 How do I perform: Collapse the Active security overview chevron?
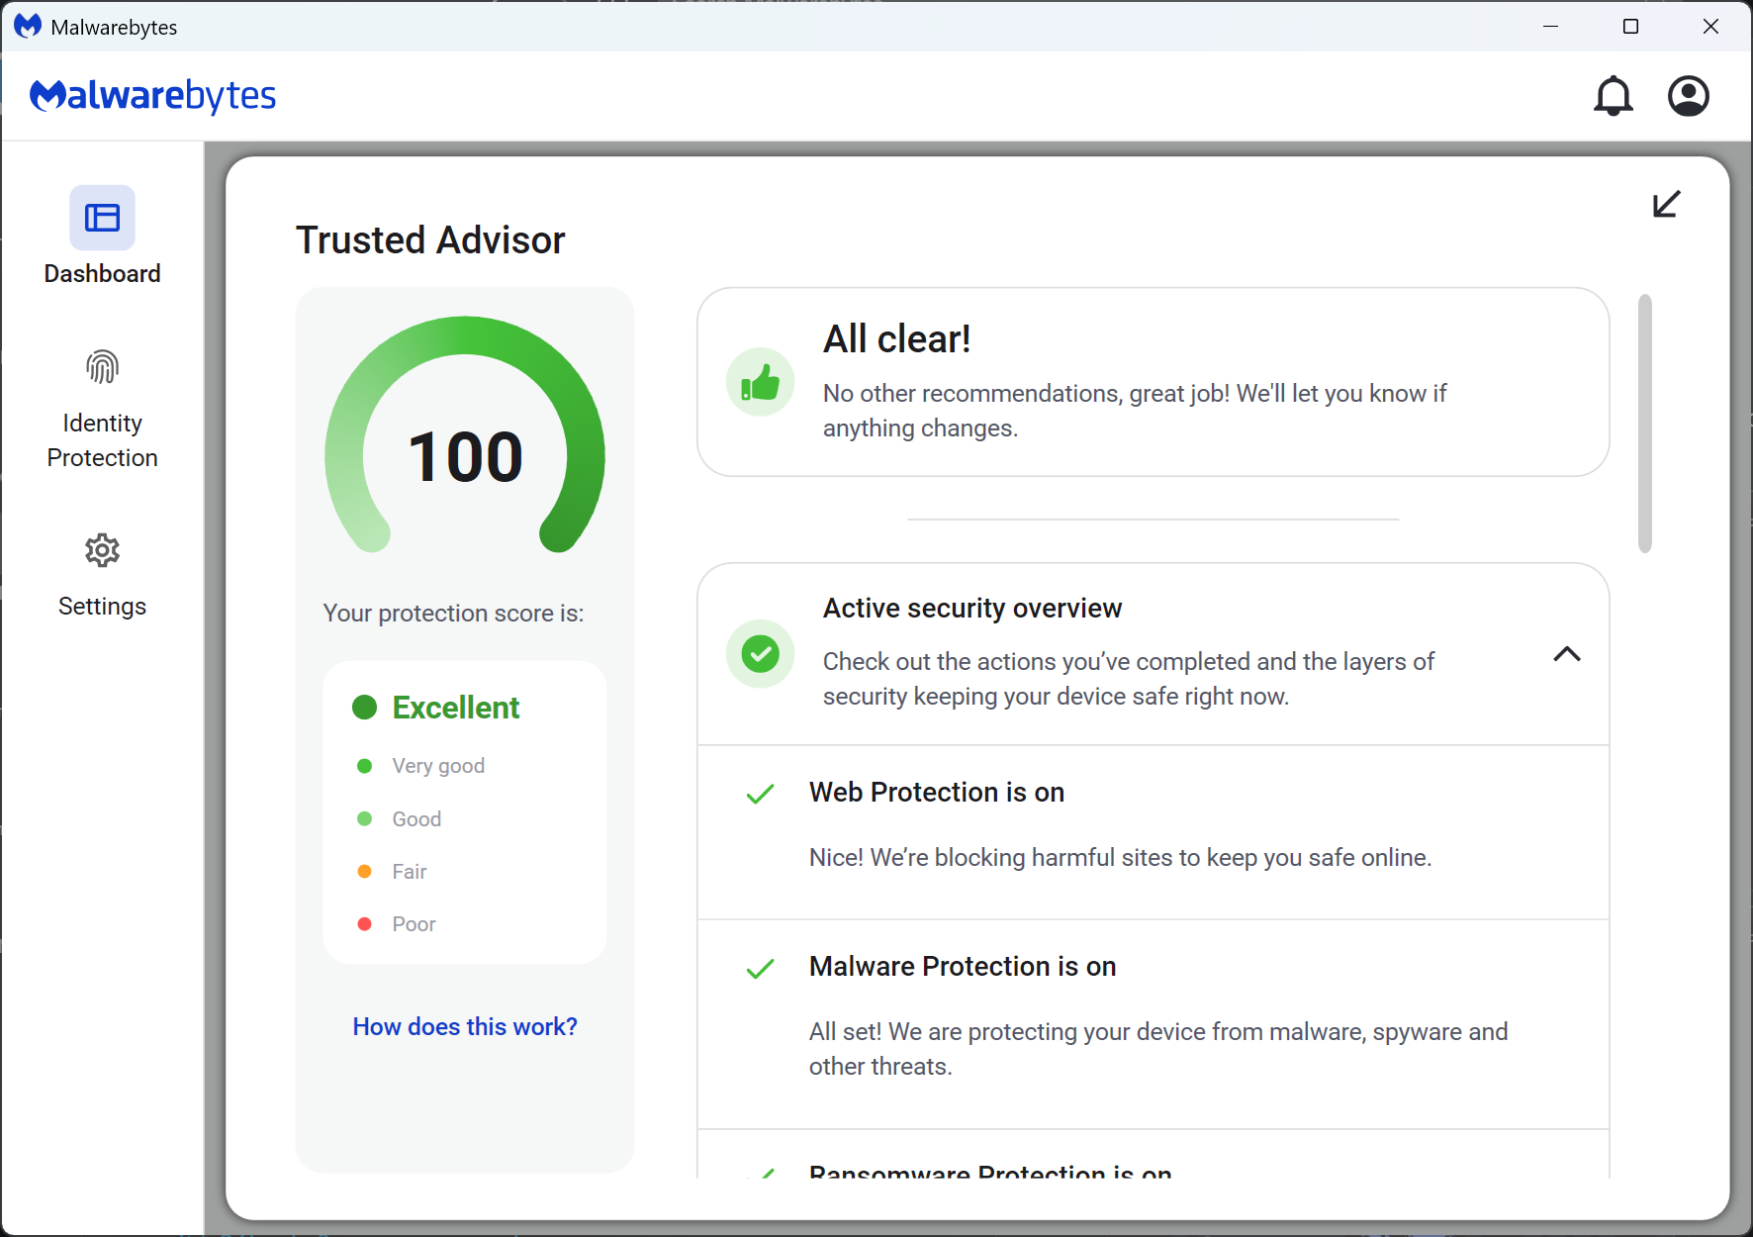coord(1566,654)
